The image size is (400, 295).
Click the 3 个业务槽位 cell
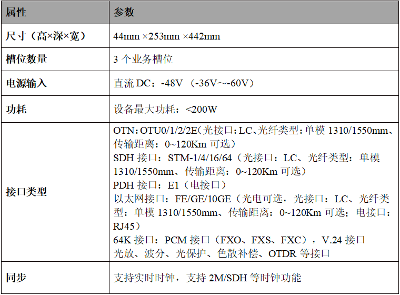pyautogui.click(x=143, y=60)
